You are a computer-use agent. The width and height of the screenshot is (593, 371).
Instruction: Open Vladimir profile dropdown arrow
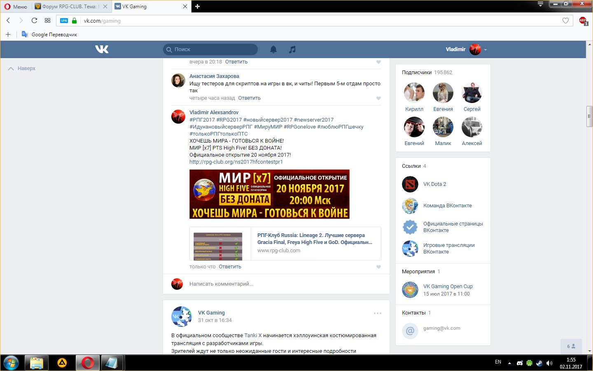click(x=486, y=50)
